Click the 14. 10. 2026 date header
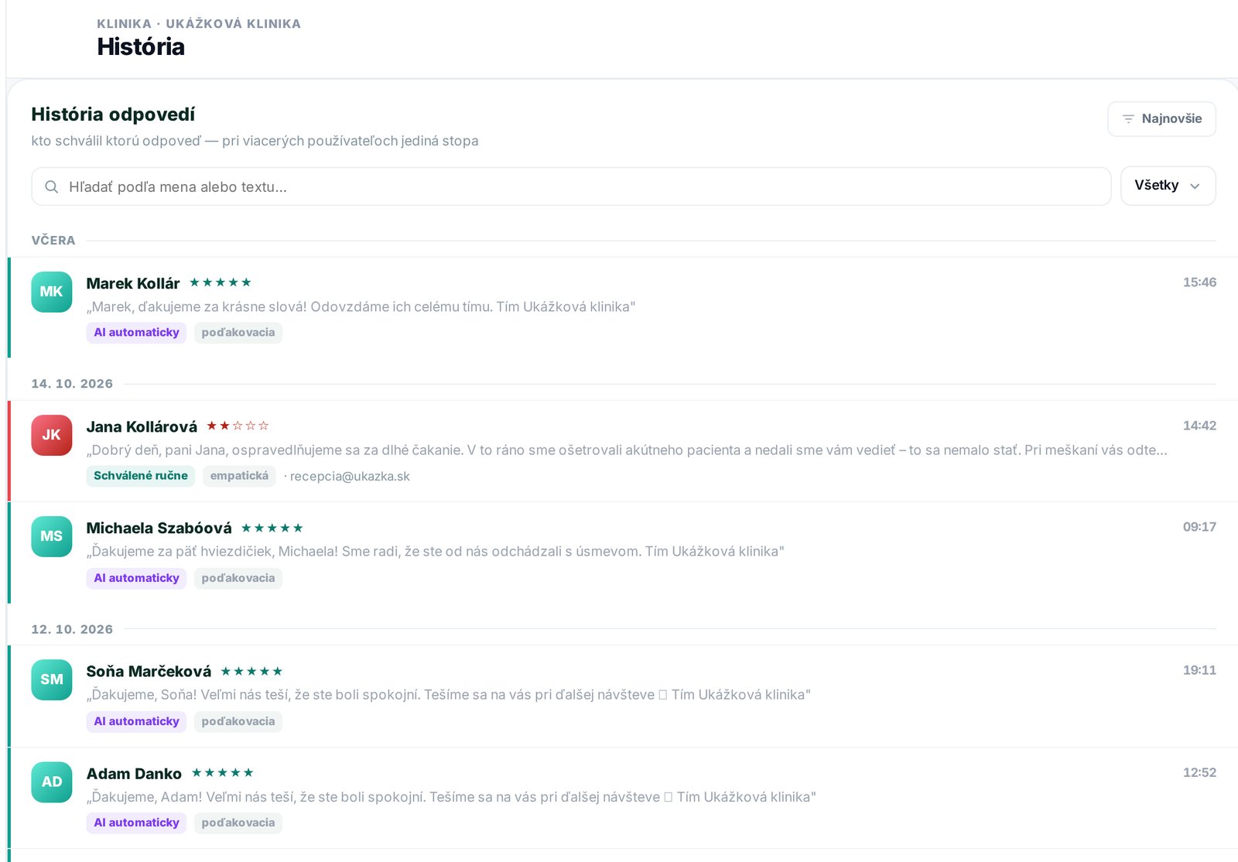This screenshot has height=862, width=1238. (x=72, y=384)
